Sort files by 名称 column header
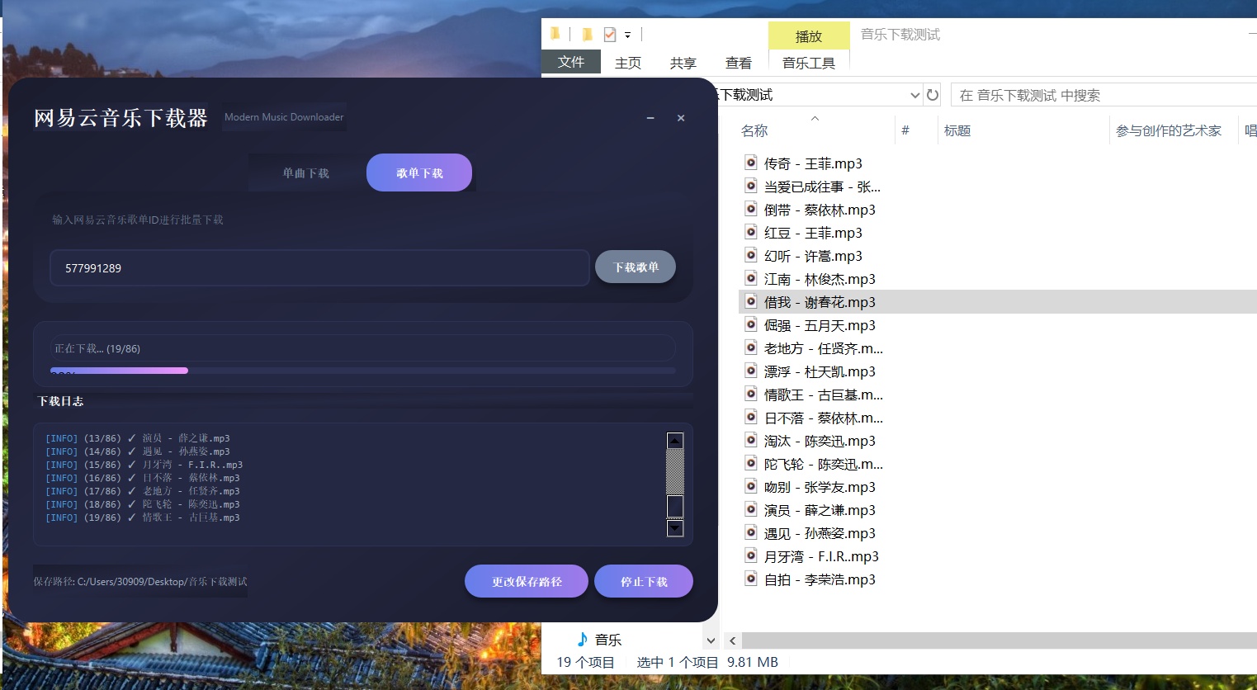Viewport: 1257px width, 690px height. pyautogui.click(x=754, y=130)
